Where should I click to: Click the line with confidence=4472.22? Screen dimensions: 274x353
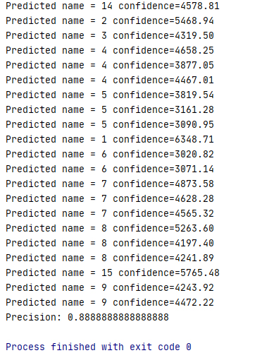coord(110,302)
